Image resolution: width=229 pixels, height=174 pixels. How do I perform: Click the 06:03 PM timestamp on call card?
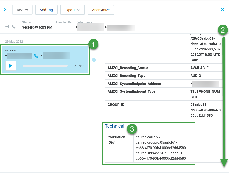pyautogui.click(x=10, y=51)
